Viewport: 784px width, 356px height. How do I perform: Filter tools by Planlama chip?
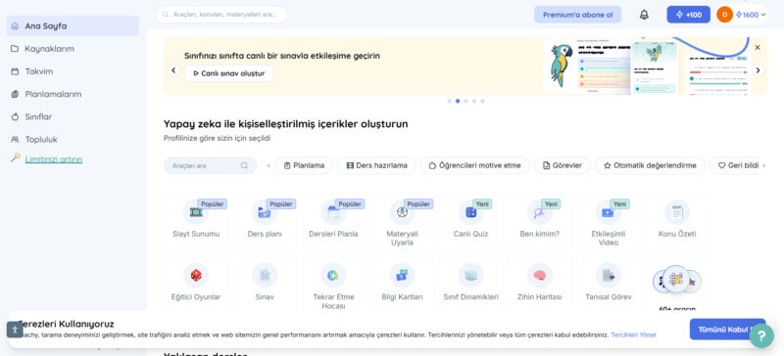304,165
